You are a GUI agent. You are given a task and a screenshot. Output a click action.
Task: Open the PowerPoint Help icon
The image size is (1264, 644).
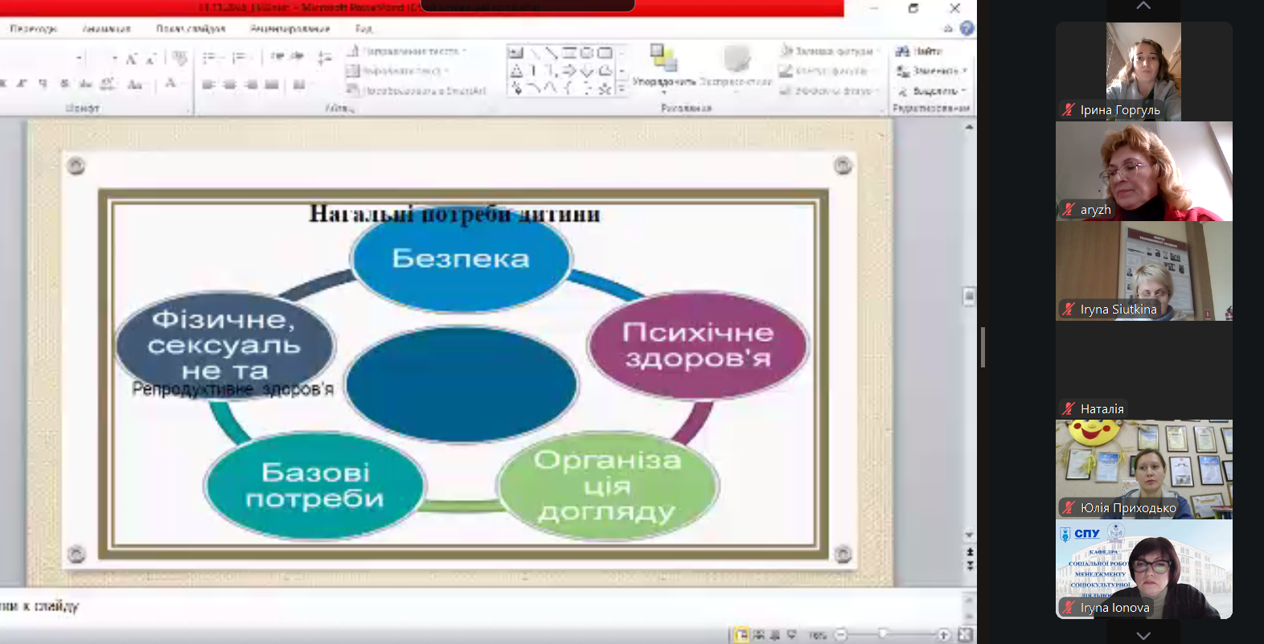[966, 28]
